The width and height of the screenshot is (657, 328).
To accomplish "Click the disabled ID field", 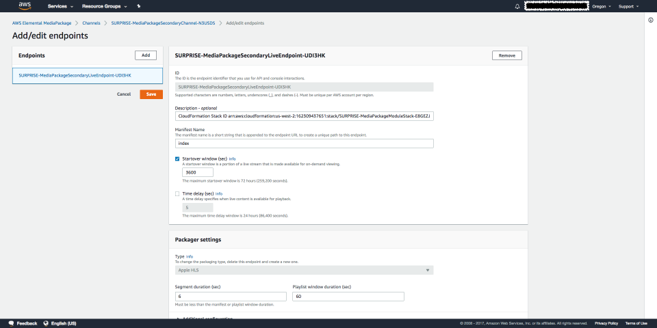I will pos(304,87).
